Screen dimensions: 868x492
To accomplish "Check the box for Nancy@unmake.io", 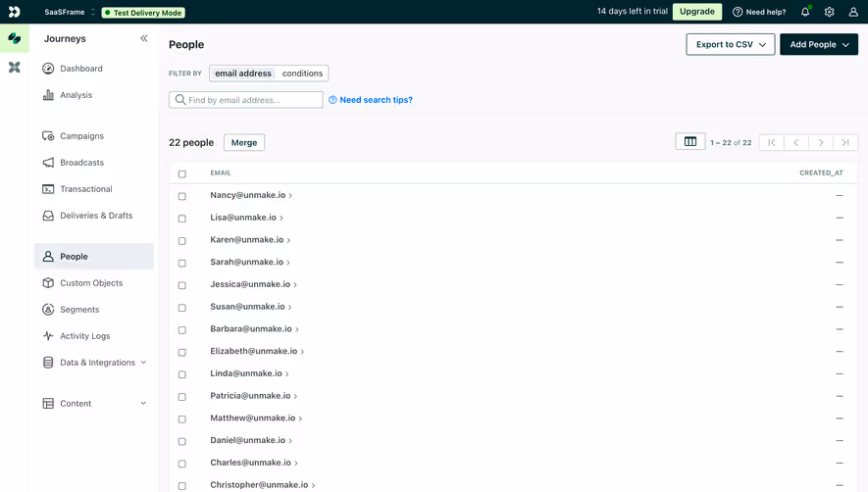I will point(182,196).
